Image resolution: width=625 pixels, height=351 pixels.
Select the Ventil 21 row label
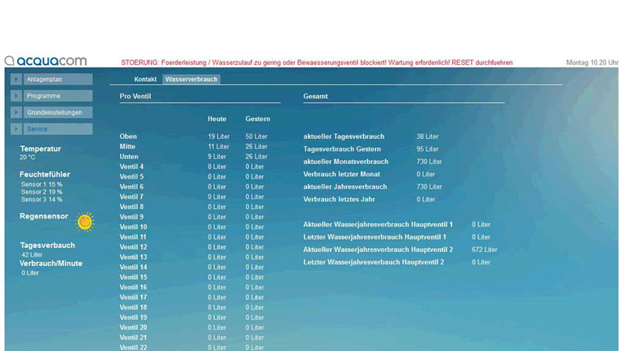click(x=133, y=337)
